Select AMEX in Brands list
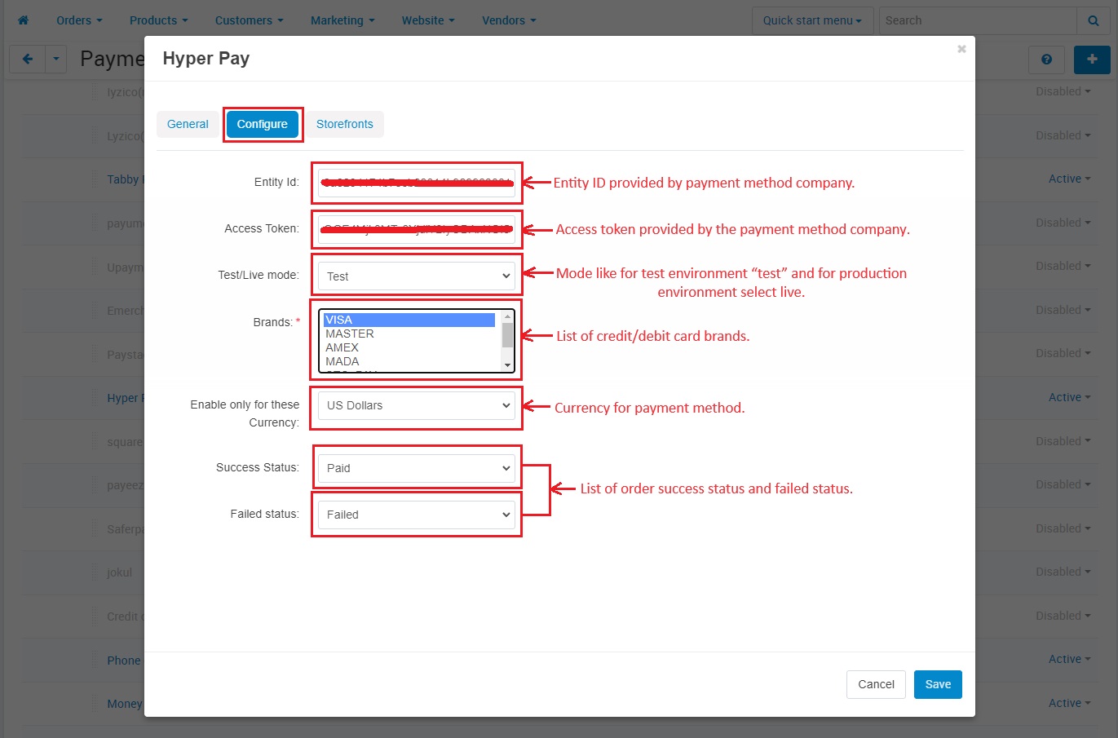1118x738 pixels. (409, 347)
